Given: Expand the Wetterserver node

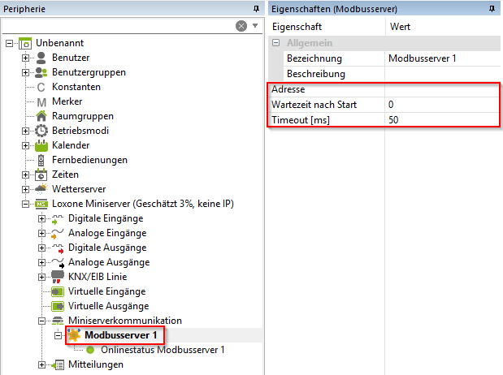Looking at the screenshot, I should [x=25, y=189].
